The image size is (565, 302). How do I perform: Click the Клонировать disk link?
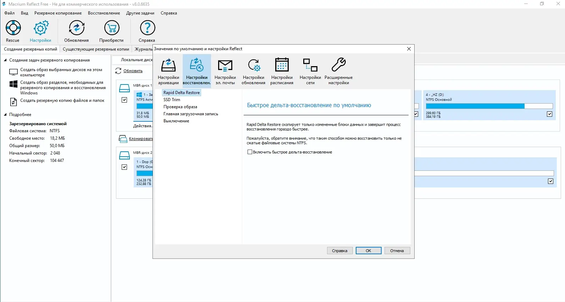point(141,139)
